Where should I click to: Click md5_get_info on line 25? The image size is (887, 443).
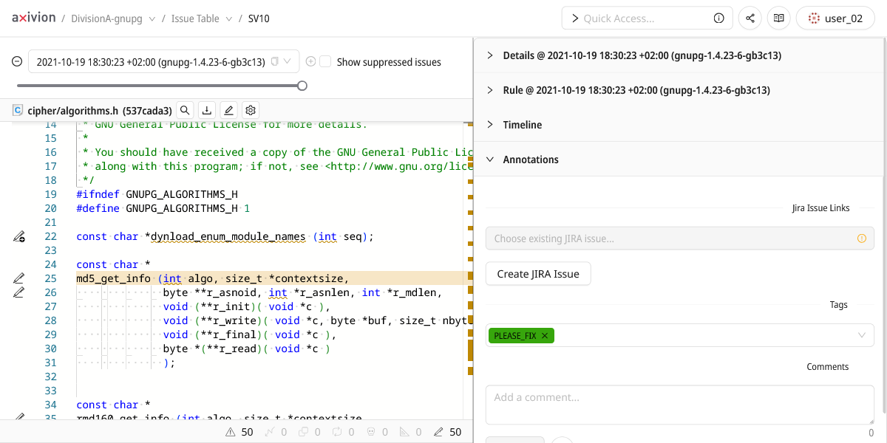[x=113, y=278]
